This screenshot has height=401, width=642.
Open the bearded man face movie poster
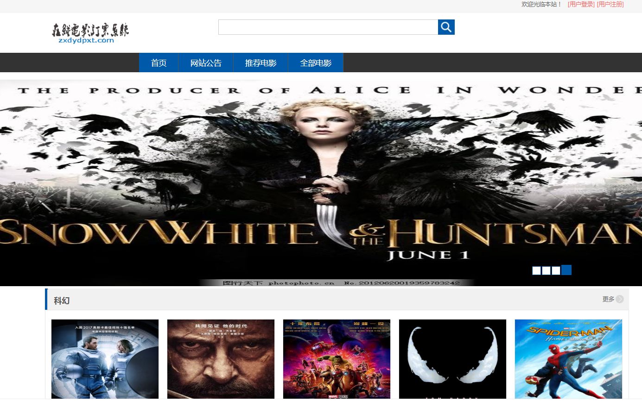221,359
